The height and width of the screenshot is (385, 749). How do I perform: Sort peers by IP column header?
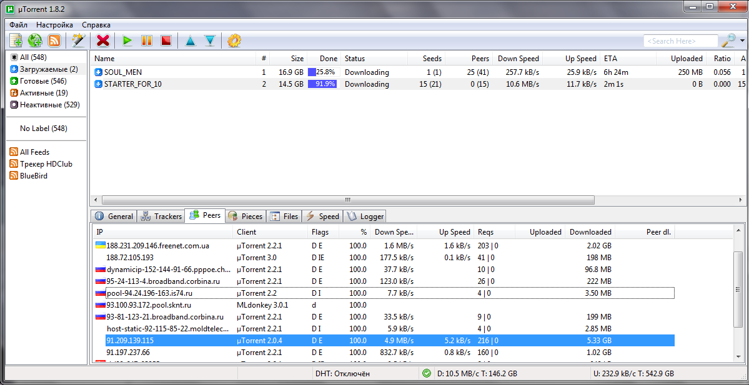(x=163, y=232)
